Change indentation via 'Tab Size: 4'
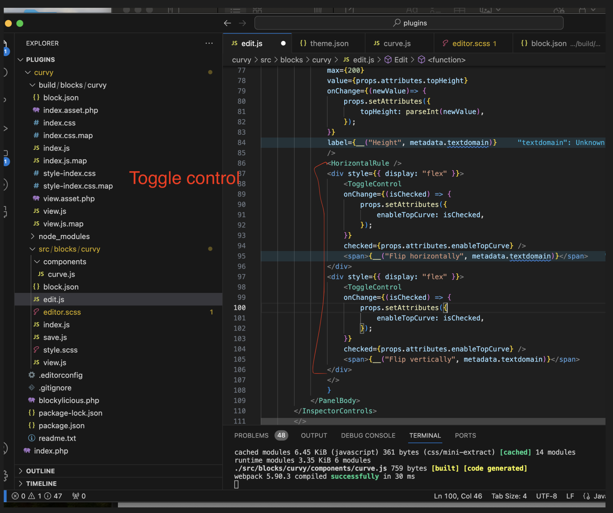The height and width of the screenshot is (513, 613). (x=509, y=496)
